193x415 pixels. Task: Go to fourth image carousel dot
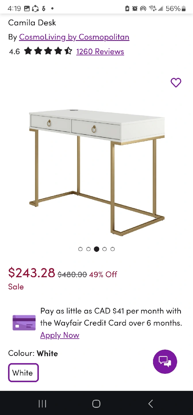105,249
